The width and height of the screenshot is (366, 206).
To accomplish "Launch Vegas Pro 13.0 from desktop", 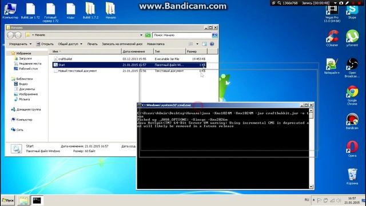I will coord(332,14).
